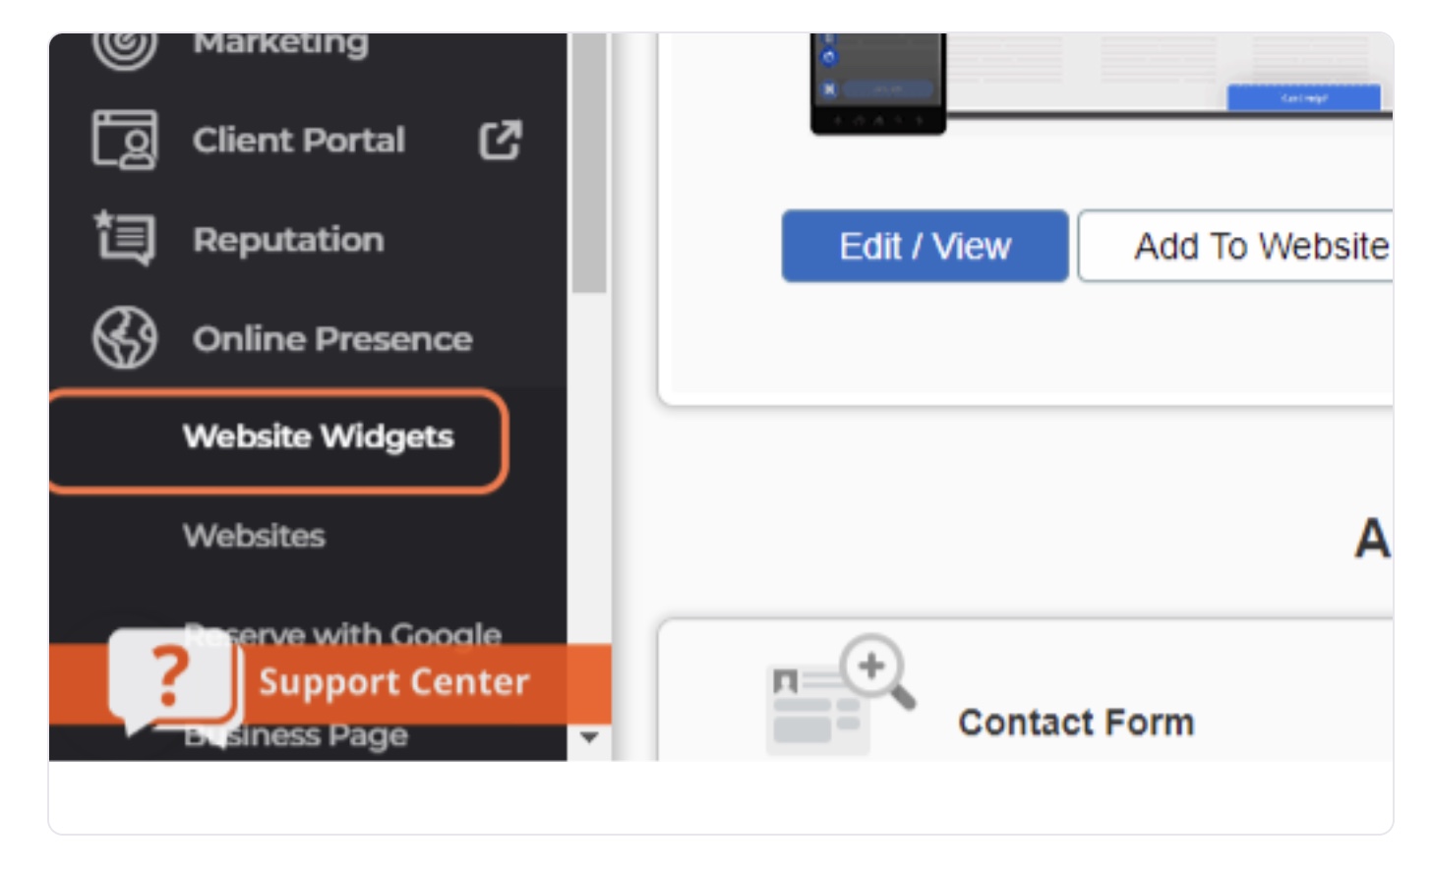1432x871 pixels.
Task: Select Reputation in the sidebar
Action: (x=288, y=240)
